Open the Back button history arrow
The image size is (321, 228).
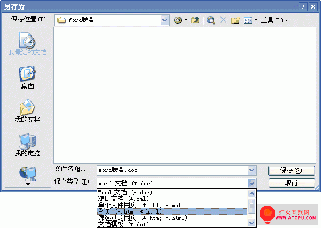point(186,20)
